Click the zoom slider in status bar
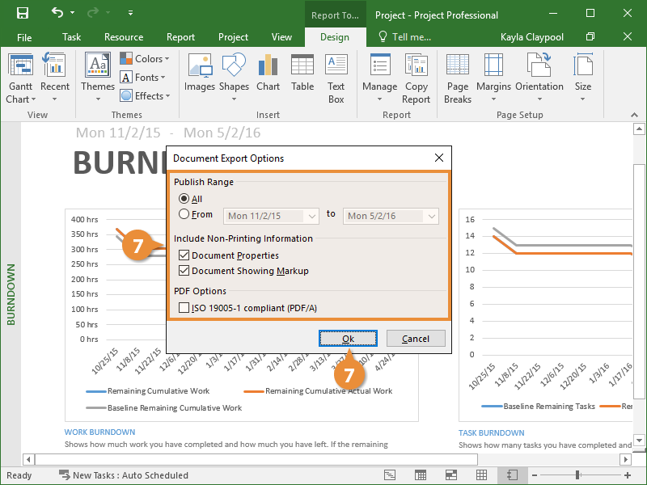The height and width of the screenshot is (485, 647). pos(578,475)
